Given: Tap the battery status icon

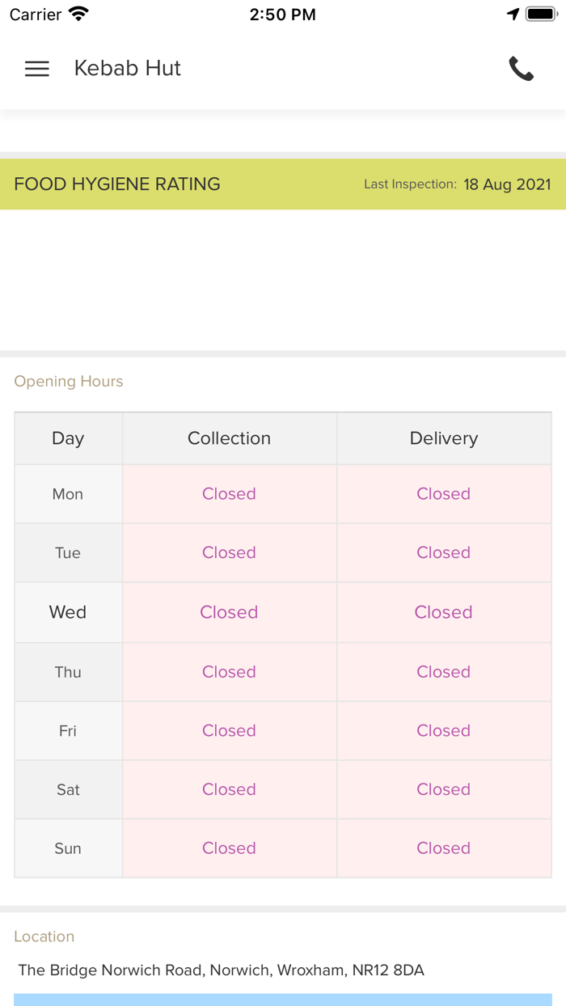Looking at the screenshot, I should coord(541,15).
